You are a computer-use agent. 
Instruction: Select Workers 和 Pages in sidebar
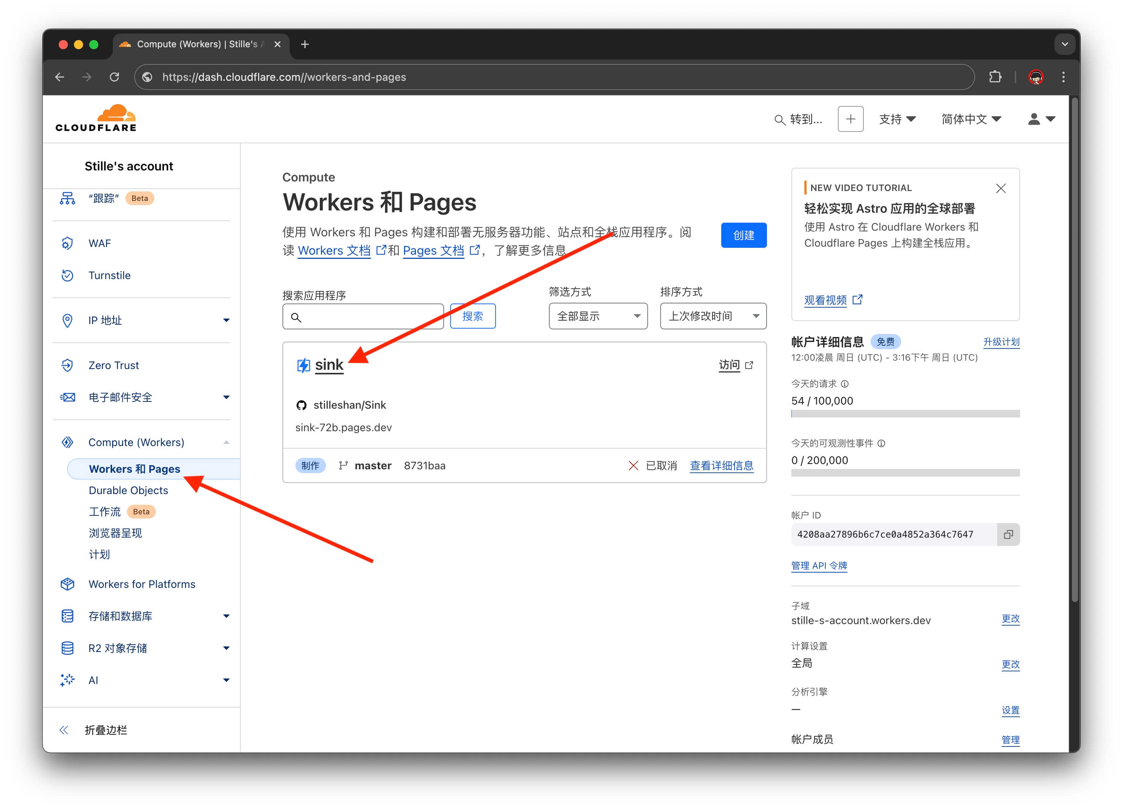click(x=154, y=469)
